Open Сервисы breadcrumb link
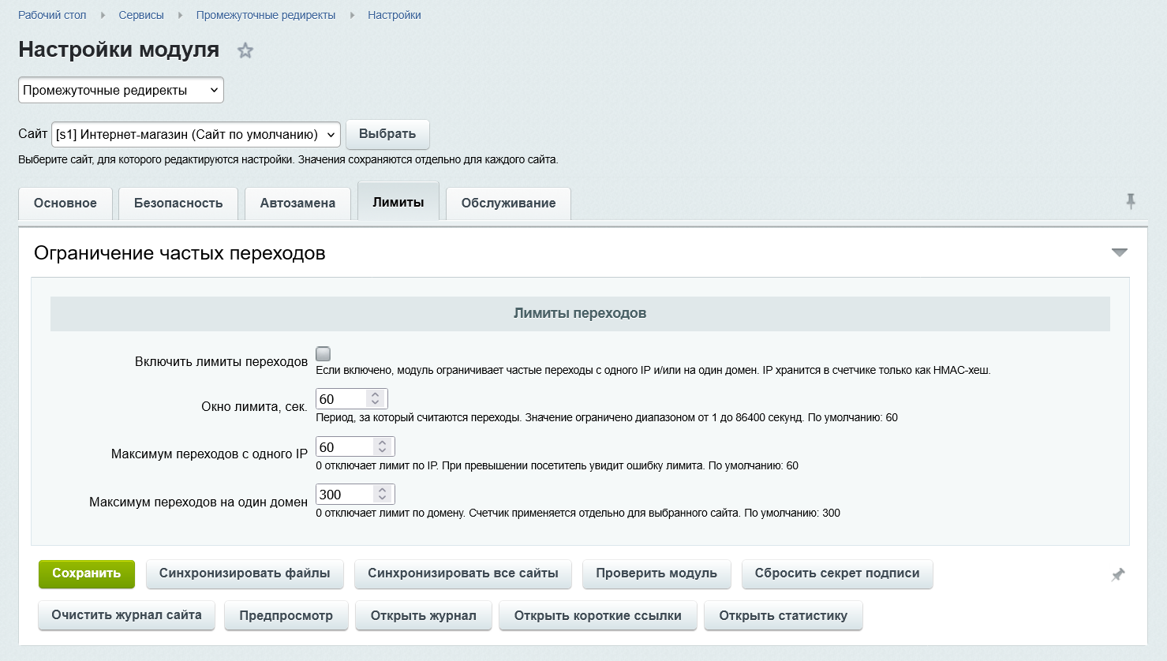 141,15
